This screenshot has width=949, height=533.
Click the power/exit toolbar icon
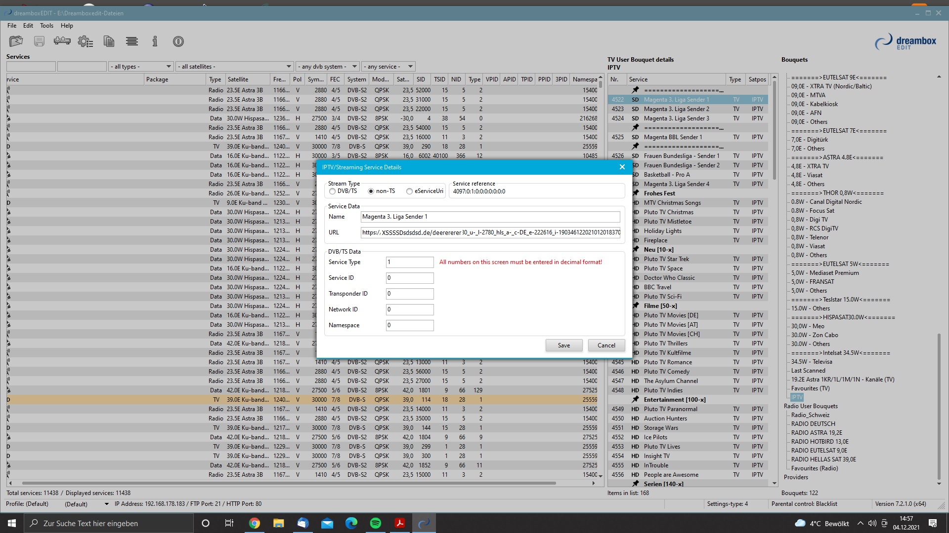[178, 41]
